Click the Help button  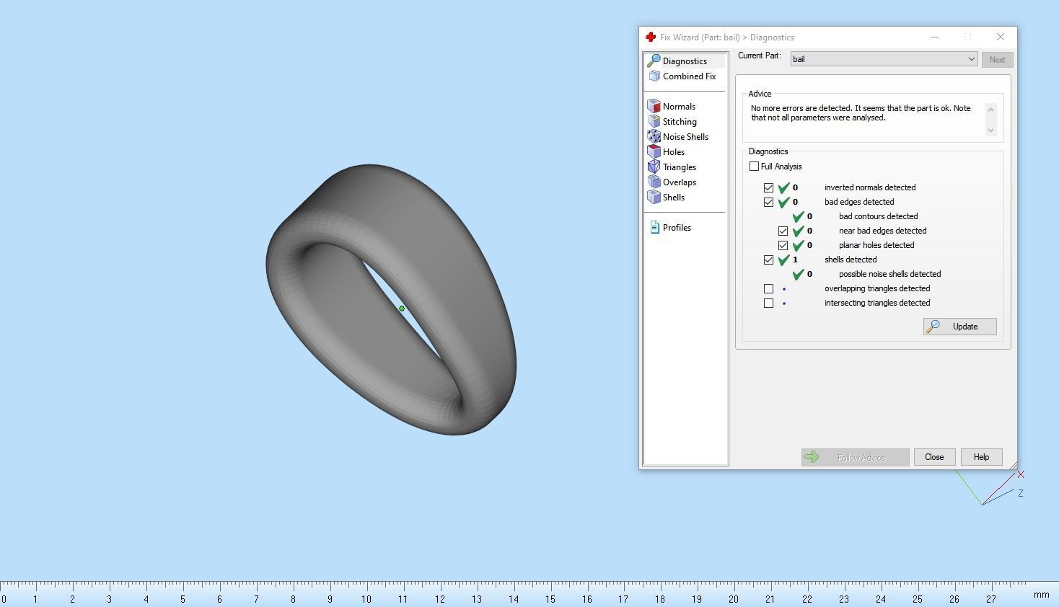click(981, 457)
